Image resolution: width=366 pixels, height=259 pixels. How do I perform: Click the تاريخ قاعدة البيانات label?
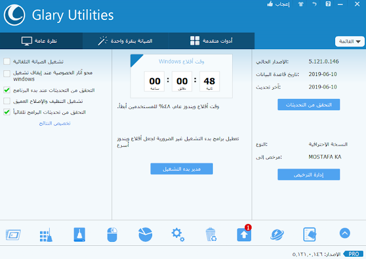[x=277, y=74]
